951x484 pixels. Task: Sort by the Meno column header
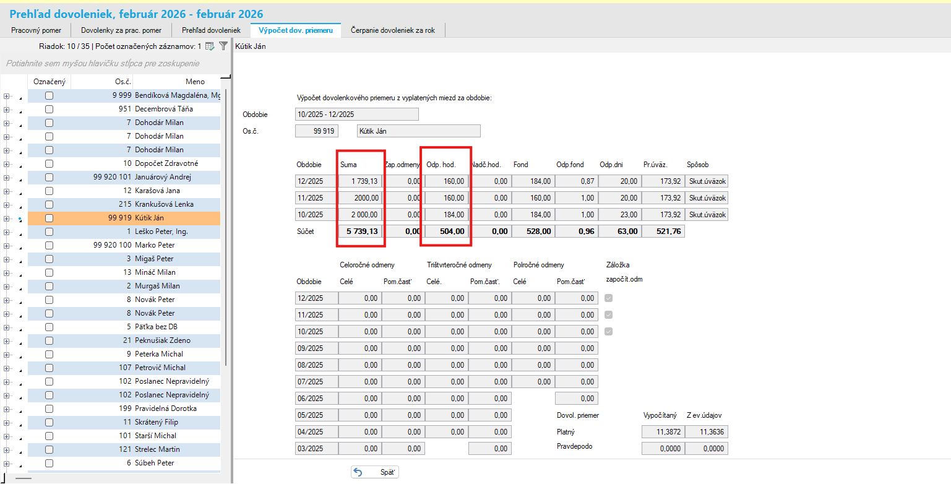click(195, 82)
